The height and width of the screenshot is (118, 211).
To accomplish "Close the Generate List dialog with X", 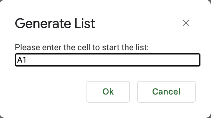I will (x=186, y=23).
